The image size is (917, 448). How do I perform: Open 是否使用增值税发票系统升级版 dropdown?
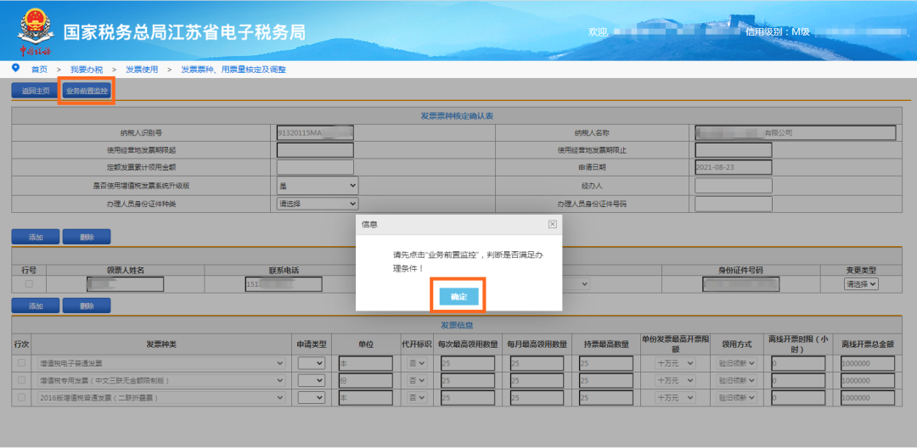click(x=318, y=185)
